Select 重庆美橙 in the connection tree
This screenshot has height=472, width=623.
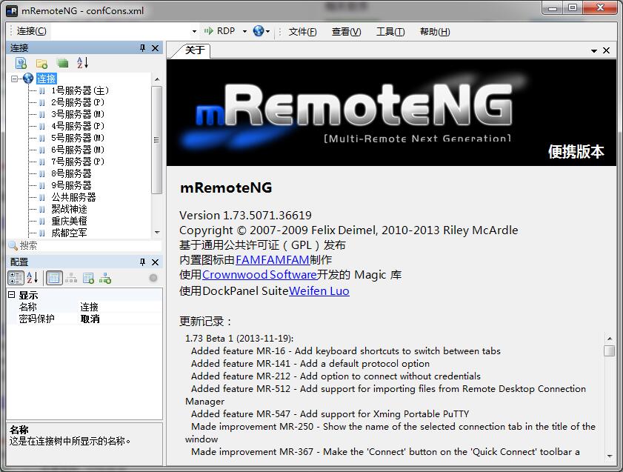(69, 222)
